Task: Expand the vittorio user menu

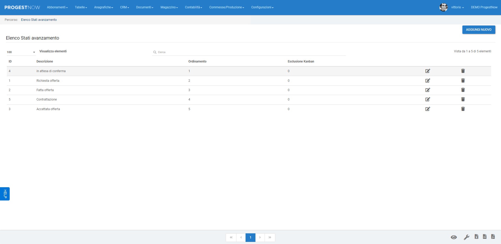Action: click(457, 7)
